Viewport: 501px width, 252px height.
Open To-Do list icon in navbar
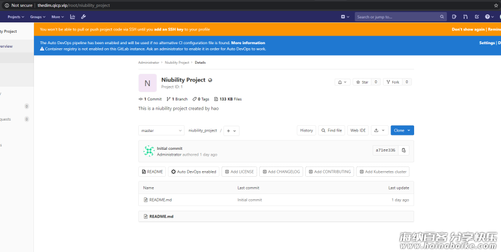click(x=477, y=17)
